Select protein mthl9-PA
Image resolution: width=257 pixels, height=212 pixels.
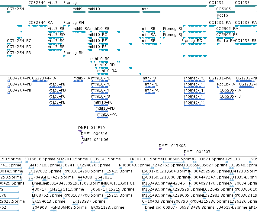[78, 81]
